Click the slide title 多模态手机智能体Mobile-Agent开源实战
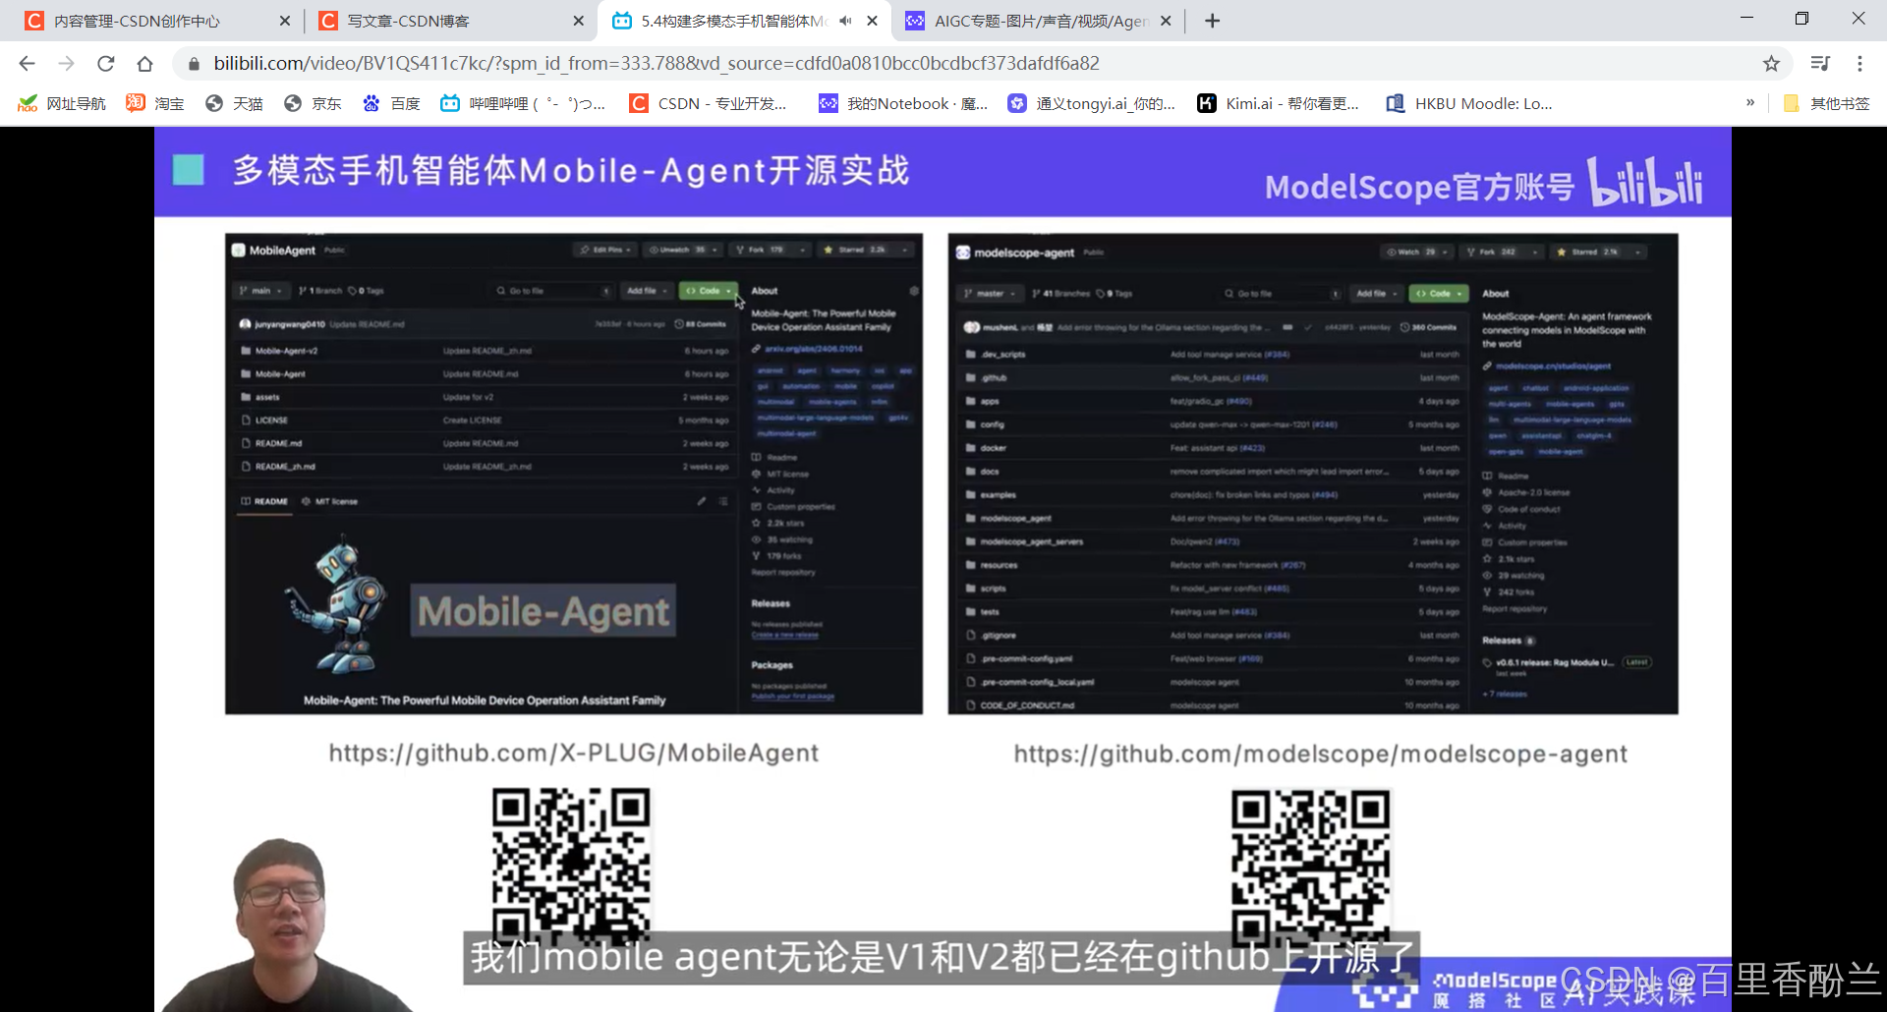 571,170
